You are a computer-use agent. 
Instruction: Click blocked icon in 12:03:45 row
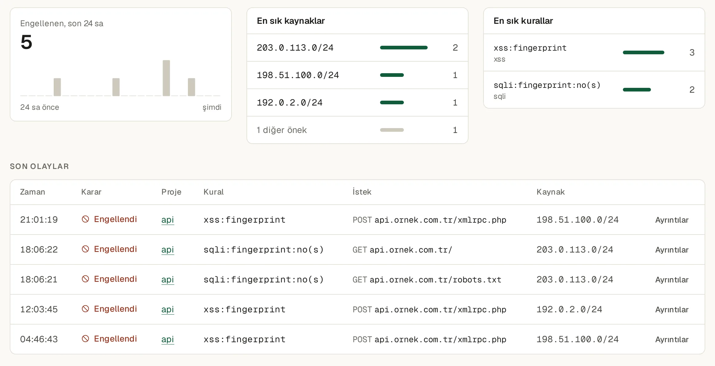pyautogui.click(x=85, y=309)
